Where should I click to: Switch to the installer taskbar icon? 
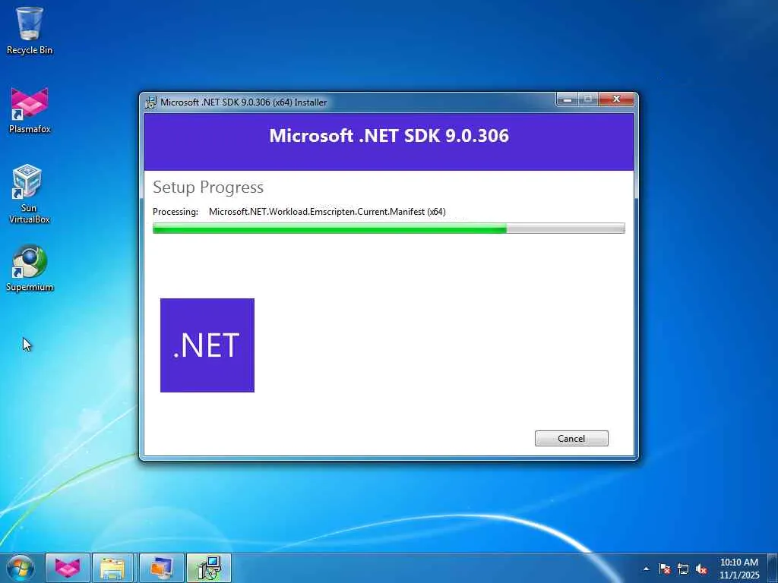click(209, 568)
